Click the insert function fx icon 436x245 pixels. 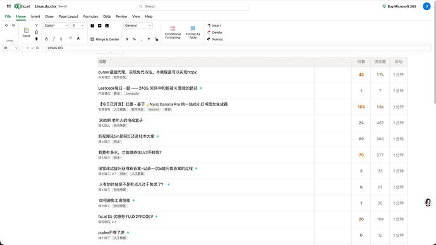coord(37,48)
